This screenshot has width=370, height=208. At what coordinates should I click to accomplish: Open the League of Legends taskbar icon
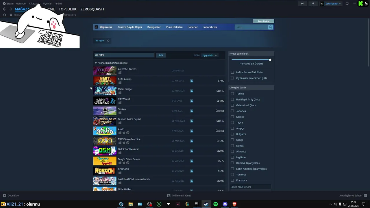pos(187,204)
